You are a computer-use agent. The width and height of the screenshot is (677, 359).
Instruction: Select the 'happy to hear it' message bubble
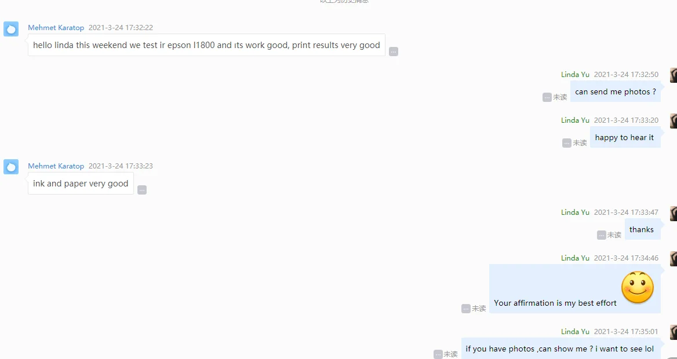coord(625,137)
